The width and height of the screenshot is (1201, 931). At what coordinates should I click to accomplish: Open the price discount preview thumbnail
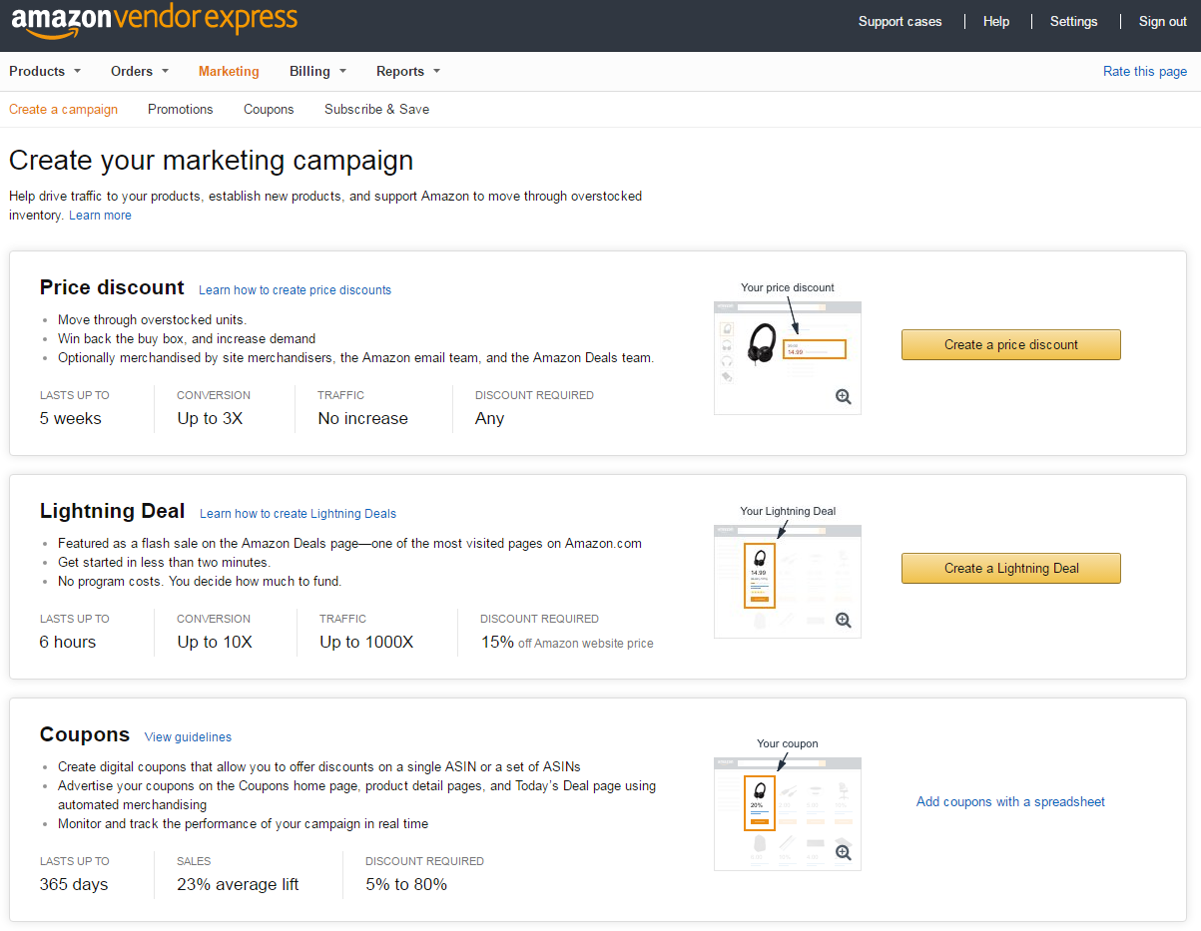788,357
